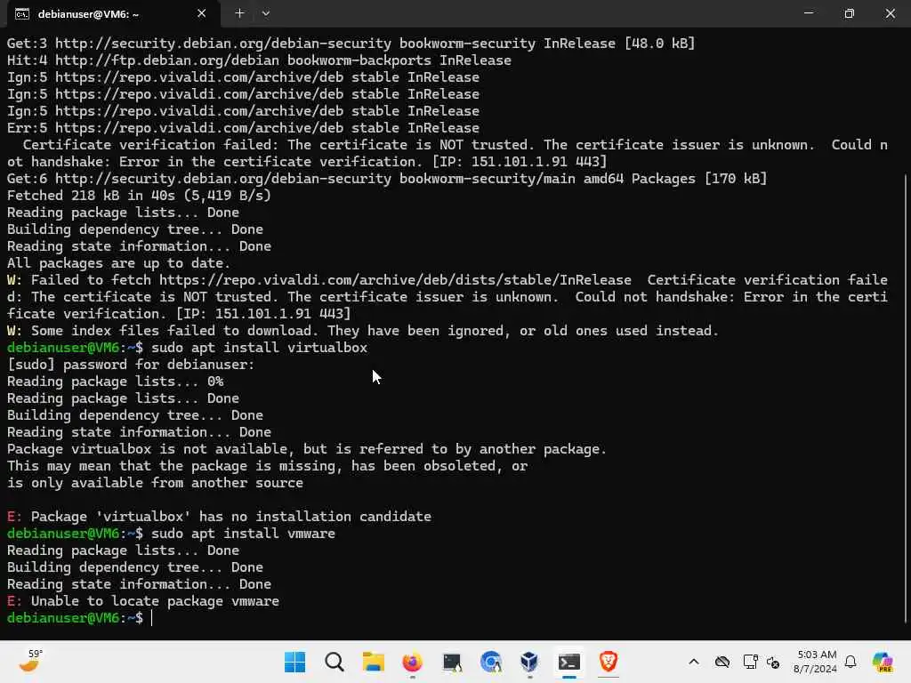
Task: Click 'All packages are up to date.' line
Action: 118,263
